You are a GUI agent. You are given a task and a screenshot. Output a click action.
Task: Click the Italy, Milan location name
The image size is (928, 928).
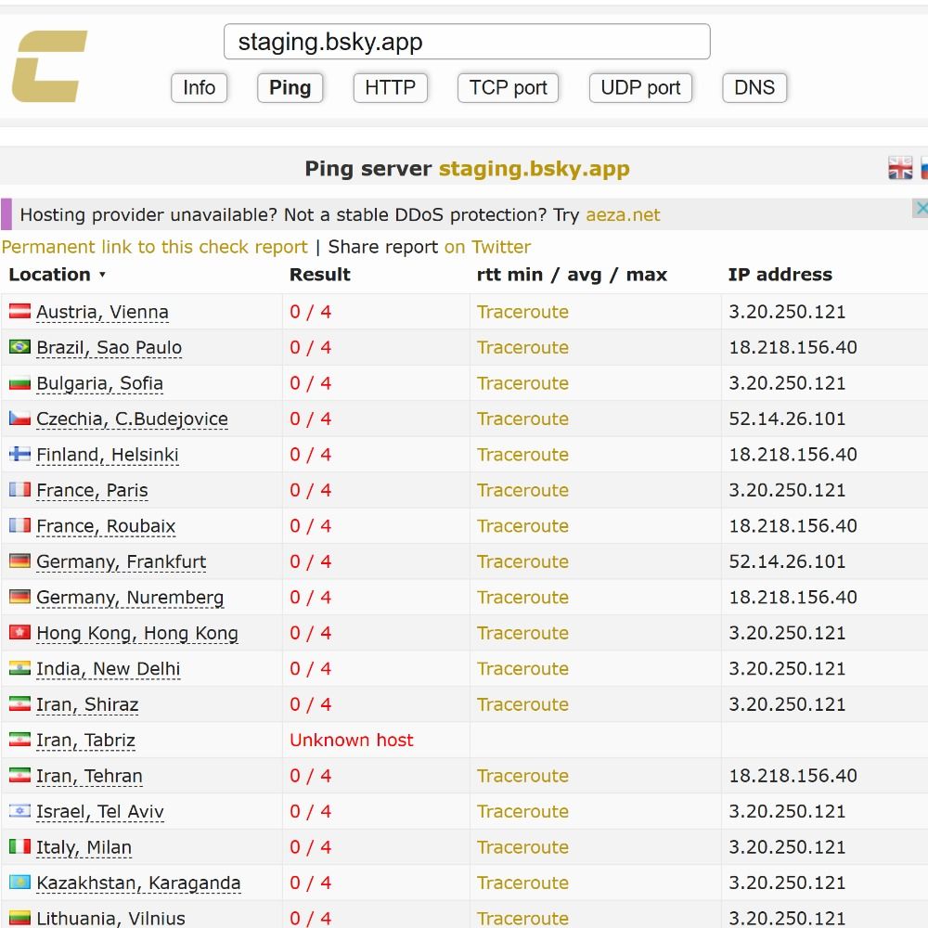[x=84, y=847]
